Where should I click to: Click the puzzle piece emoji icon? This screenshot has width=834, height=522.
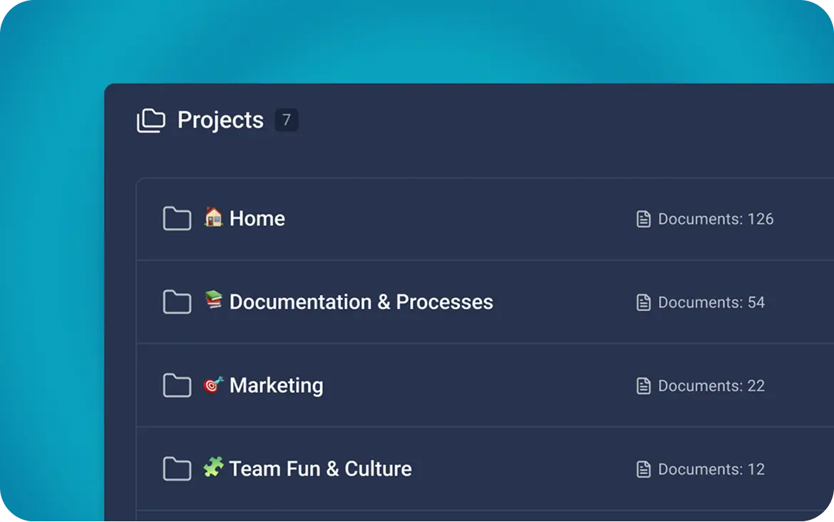click(x=213, y=467)
